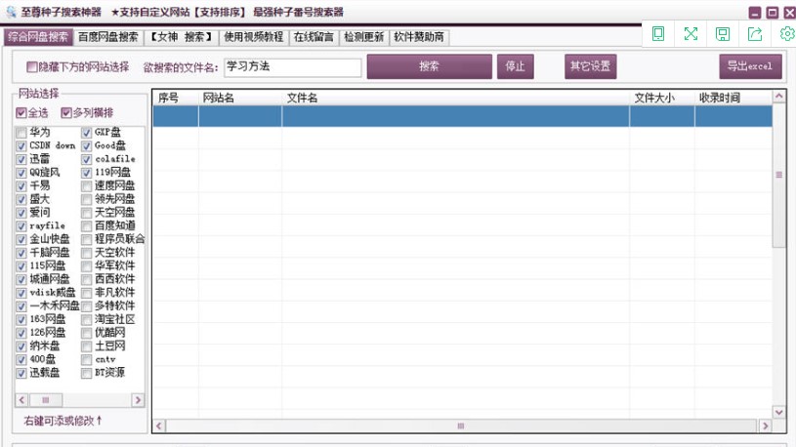
Task: Uncheck the vdisk威盘 checkbox
Action: tap(21, 293)
